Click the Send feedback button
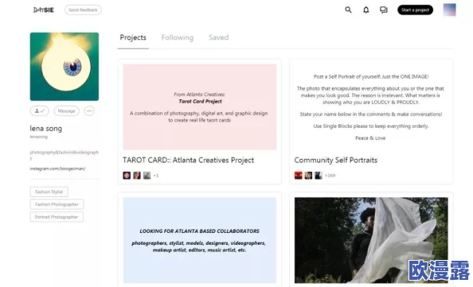473x287 pixels. [83, 10]
